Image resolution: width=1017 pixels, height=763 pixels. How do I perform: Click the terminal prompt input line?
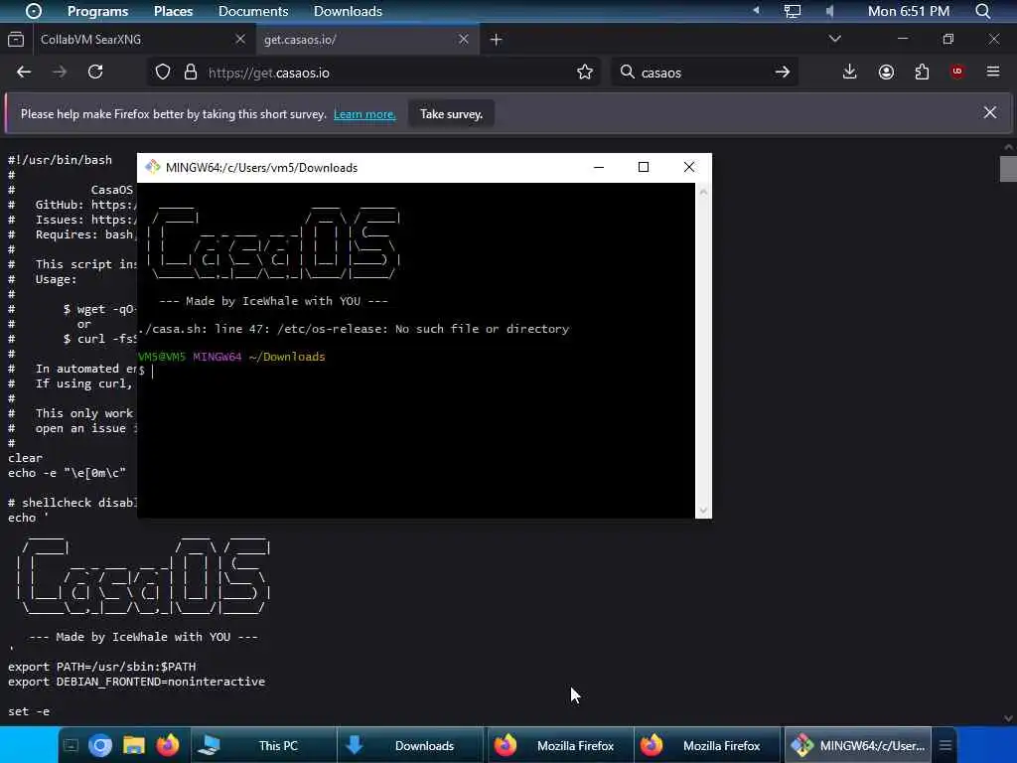[415, 372]
